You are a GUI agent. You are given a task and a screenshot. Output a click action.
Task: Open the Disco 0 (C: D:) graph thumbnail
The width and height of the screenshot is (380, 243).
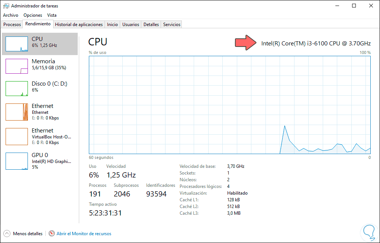click(17, 89)
